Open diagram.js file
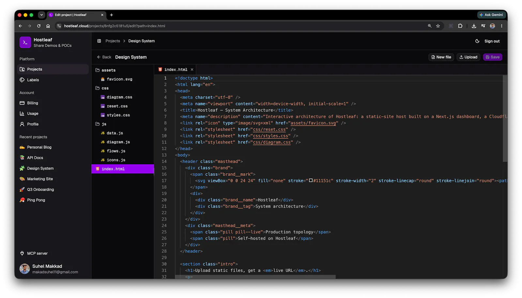 click(123, 142)
